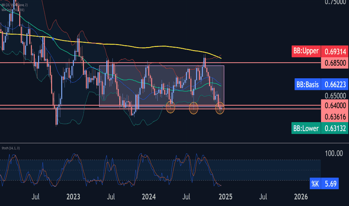349x206 pixels.
Task: Click the 2024 time axis label
Action: tap(149, 197)
